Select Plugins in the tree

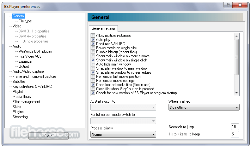[18, 112]
